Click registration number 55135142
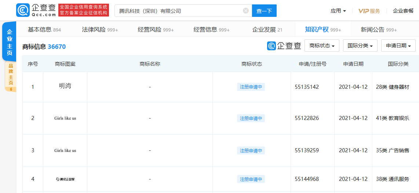The image size is (419, 193). point(307,87)
